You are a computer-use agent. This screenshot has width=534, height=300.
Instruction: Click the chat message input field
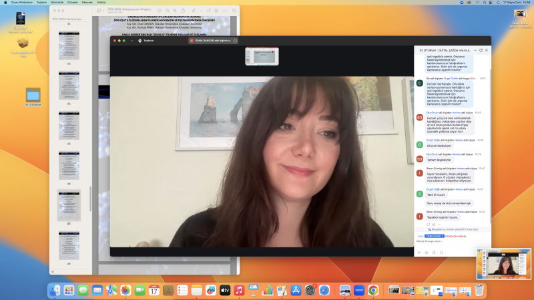click(x=447, y=241)
